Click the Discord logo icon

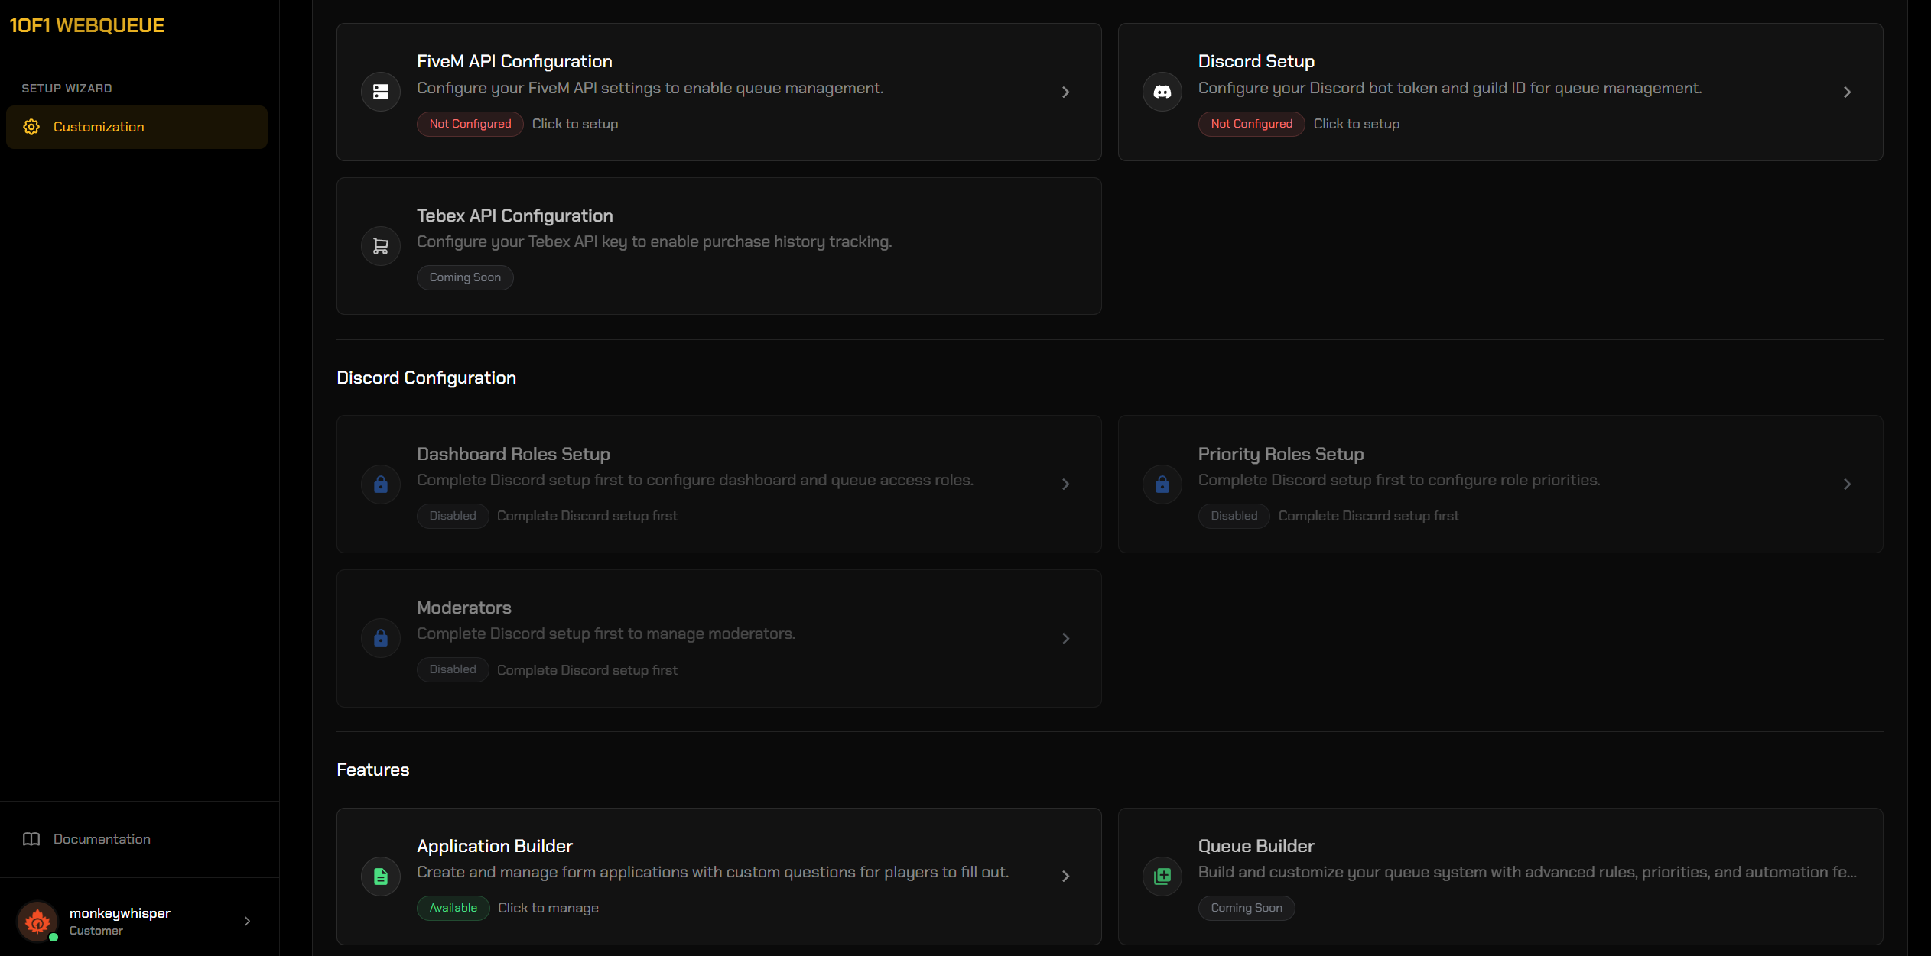pos(1162,92)
